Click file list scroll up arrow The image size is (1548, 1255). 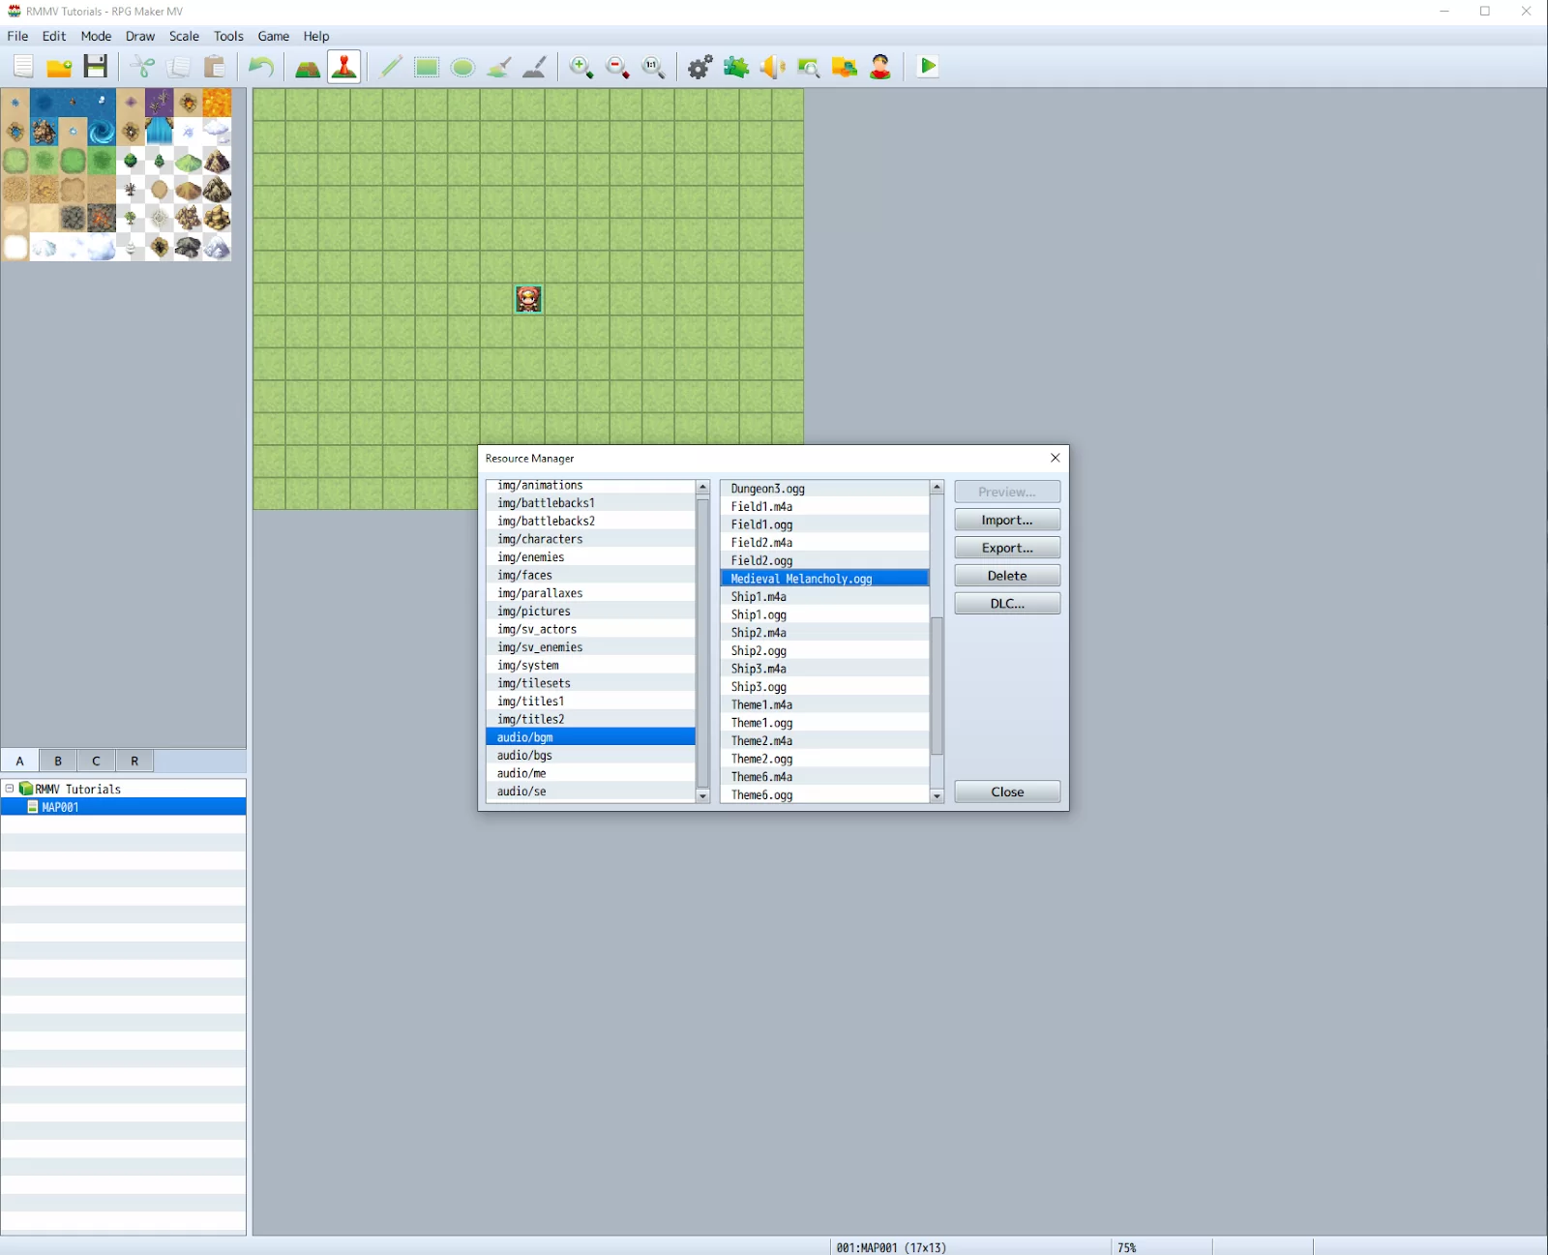(937, 487)
